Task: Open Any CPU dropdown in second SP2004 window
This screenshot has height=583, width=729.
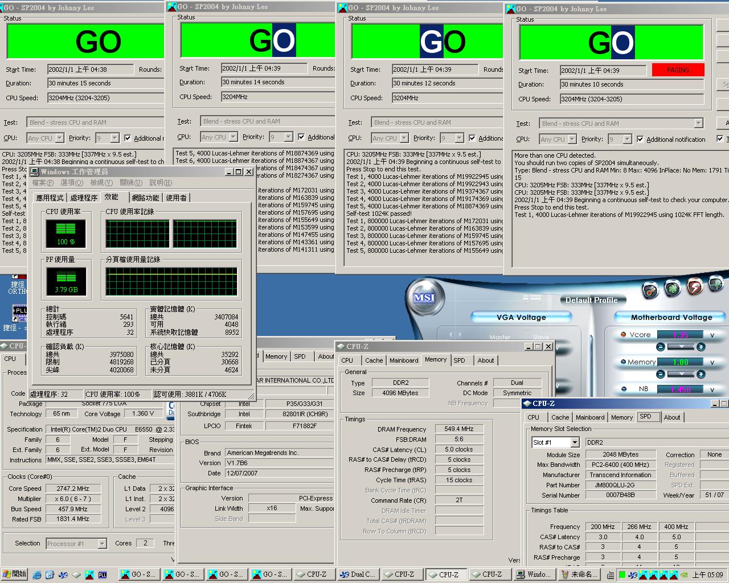Action: (x=233, y=137)
